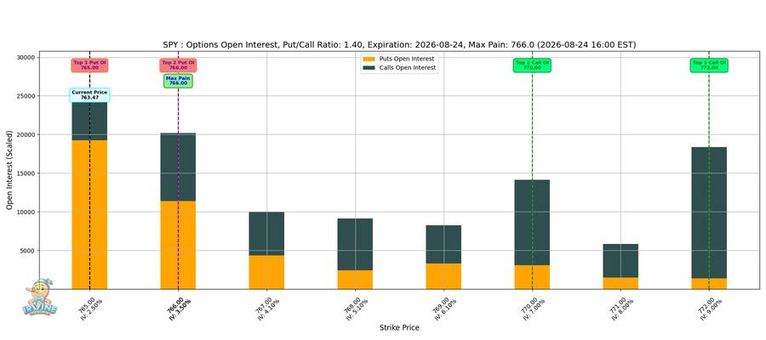Click the "15000" y-axis tick label
Screen dimensions: 766x340
pos(26,173)
